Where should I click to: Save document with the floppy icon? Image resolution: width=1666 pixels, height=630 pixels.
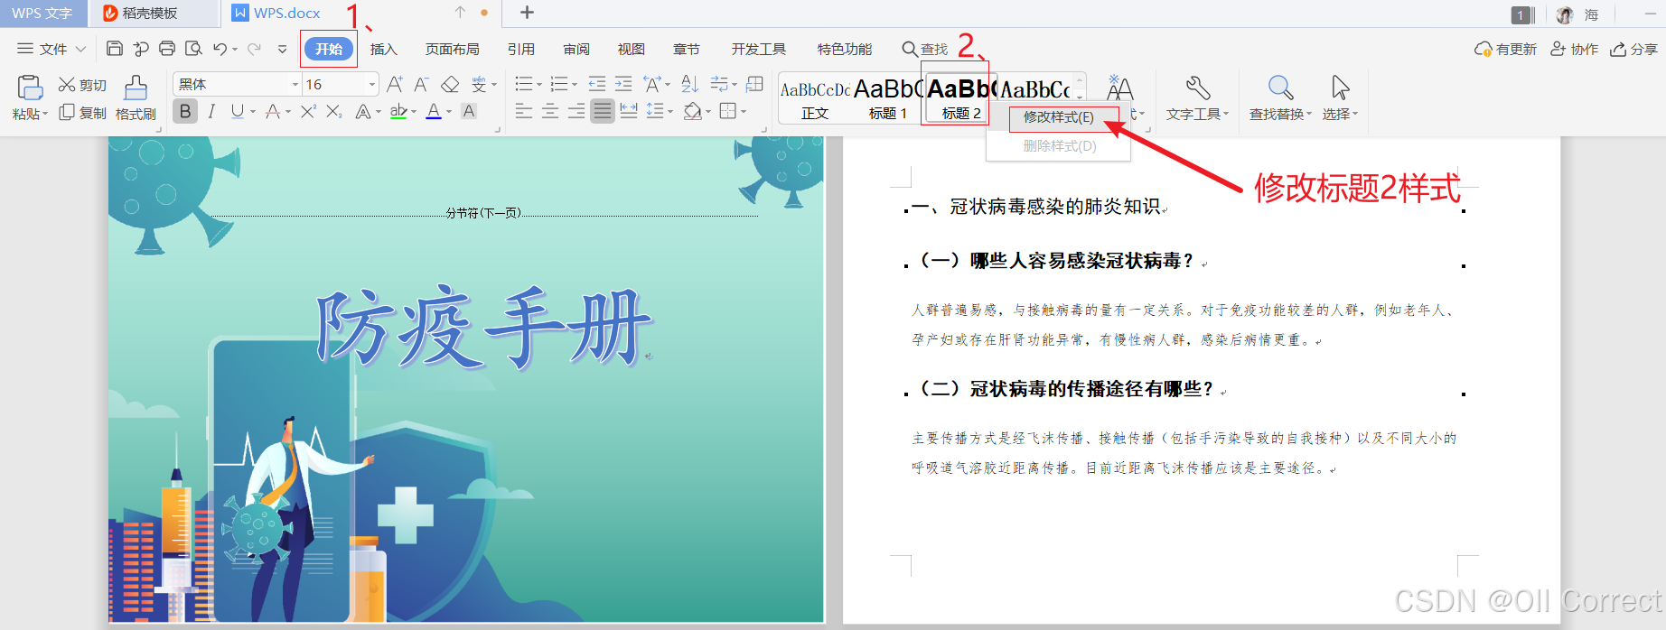115,49
